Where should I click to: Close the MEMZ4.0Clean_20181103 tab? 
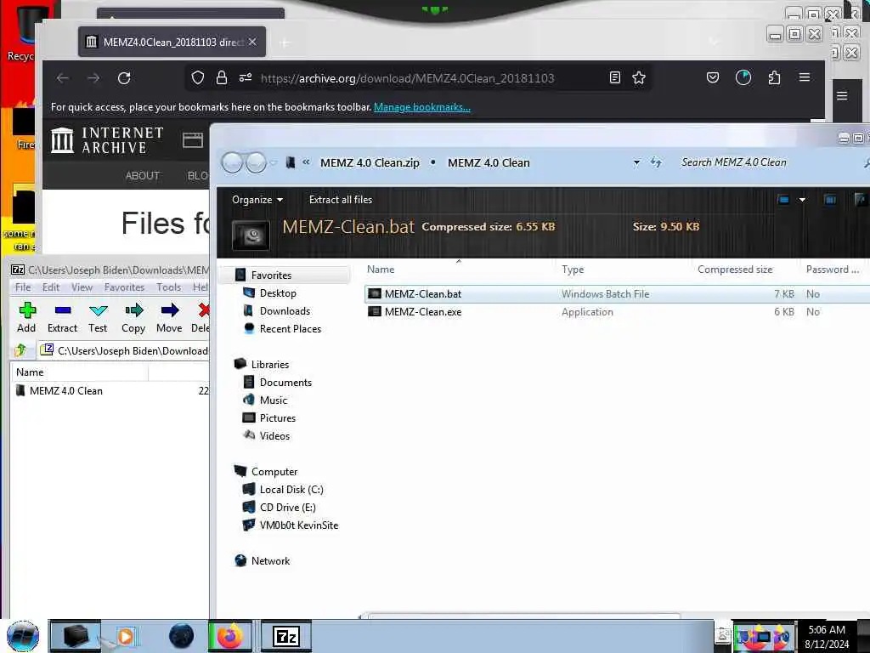[x=252, y=42]
